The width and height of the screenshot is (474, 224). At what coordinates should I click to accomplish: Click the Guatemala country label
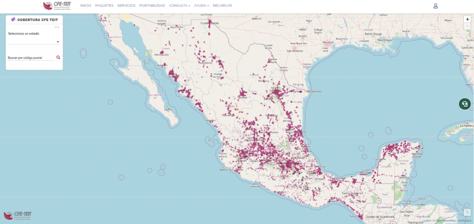point(384,207)
